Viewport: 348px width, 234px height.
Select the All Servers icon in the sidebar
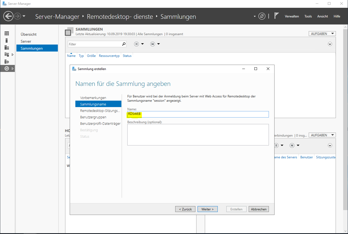pyautogui.click(x=7, y=47)
